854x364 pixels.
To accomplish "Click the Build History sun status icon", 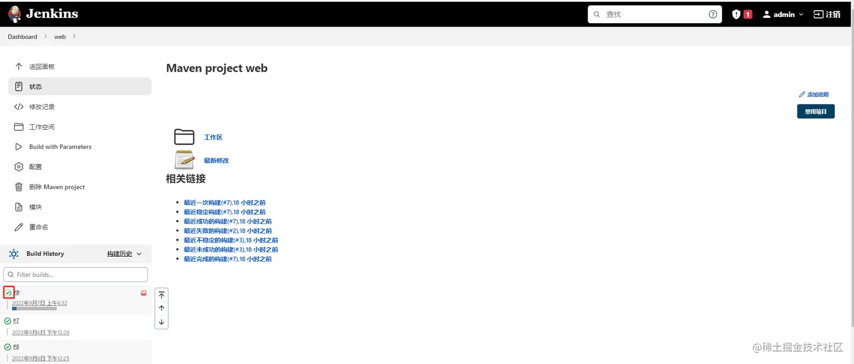I will 14,254.
